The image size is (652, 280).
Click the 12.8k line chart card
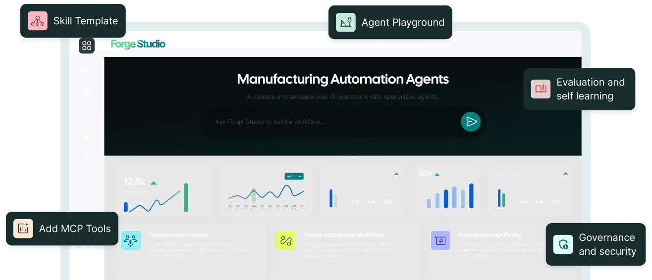pyautogui.click(x=165, y=191)
